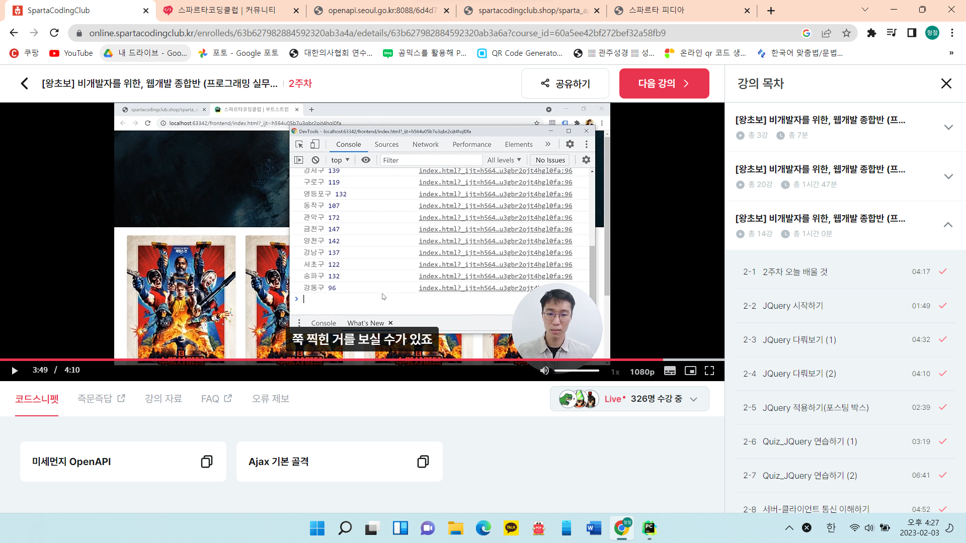Image resolution: width=966 pixels, height=543 pixels.
Task: Change playback speed 1x
Action: [615, 372]
